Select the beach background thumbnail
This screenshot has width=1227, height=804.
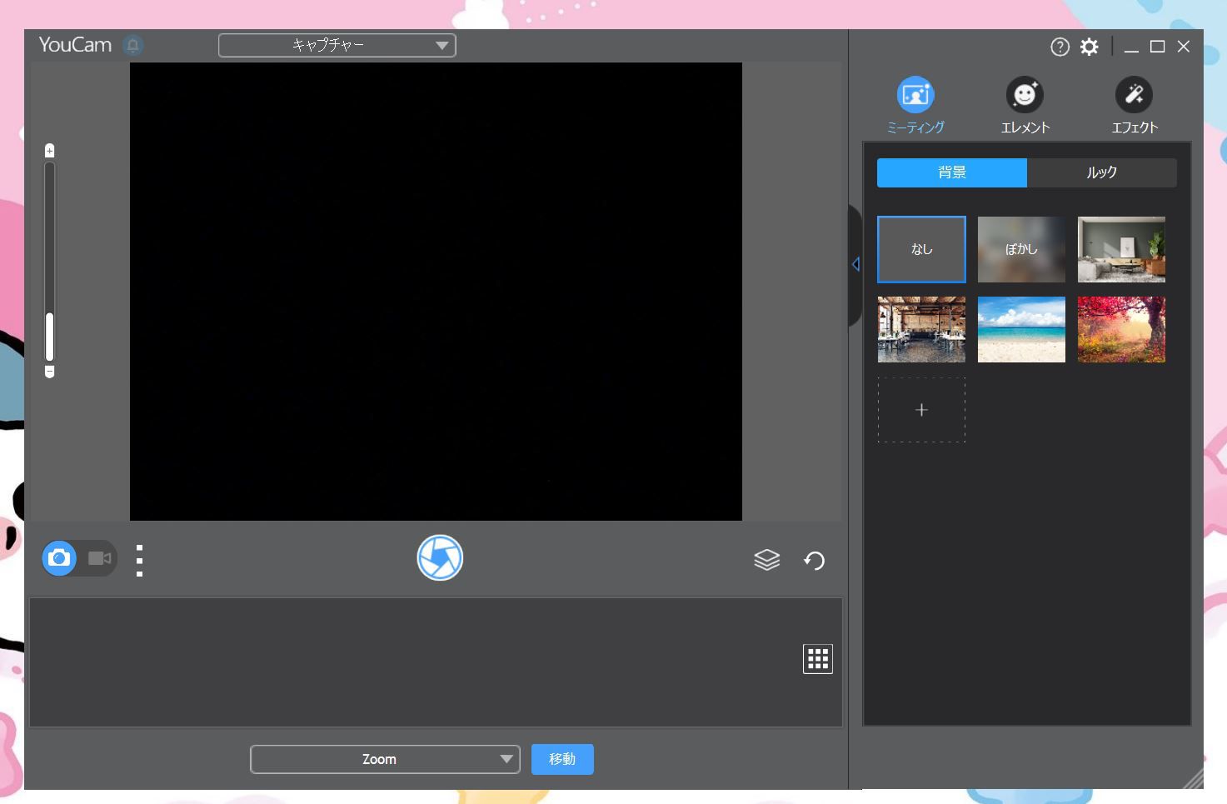coord(1020,329)
